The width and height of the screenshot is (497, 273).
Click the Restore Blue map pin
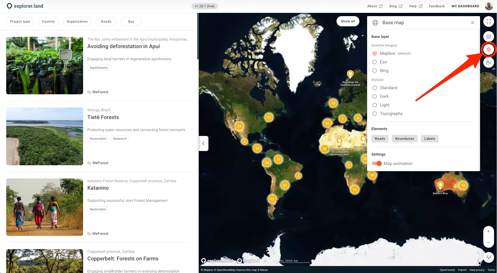click(440, 185)
